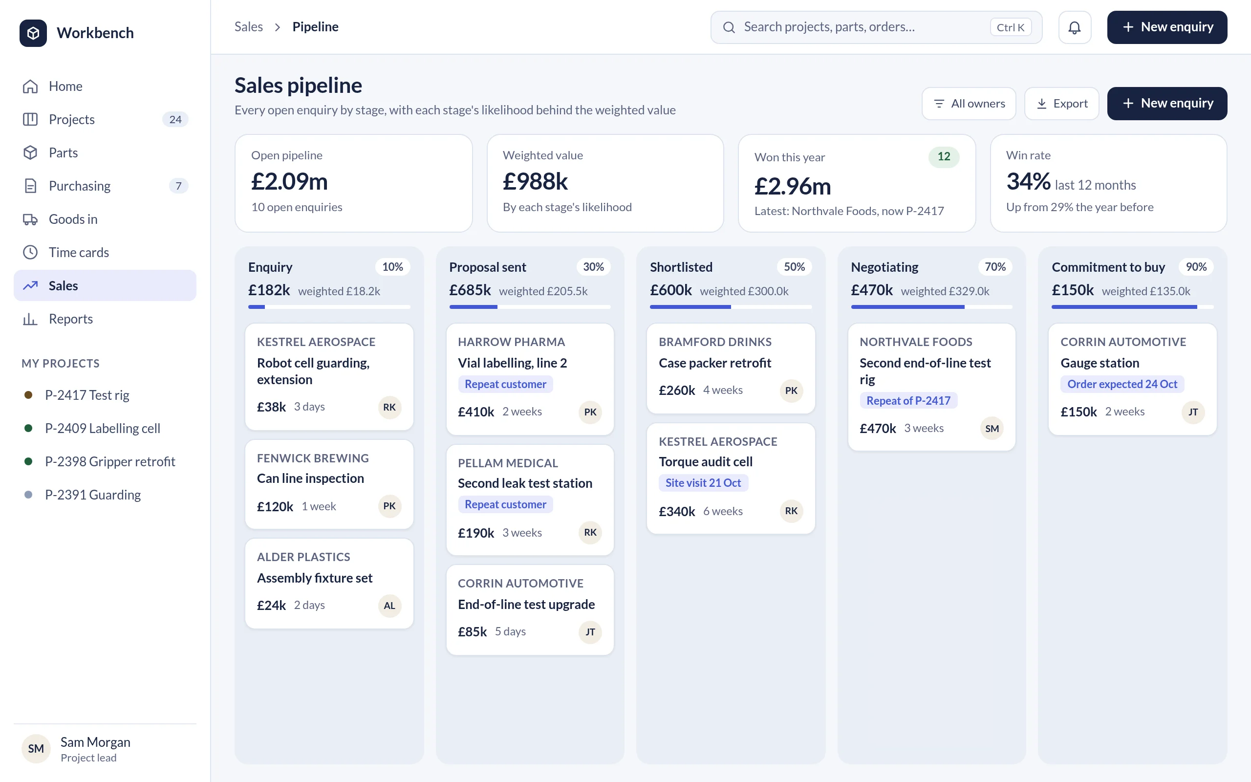The image size is (1251, 782).
Task: Click the Sales breadcrumb link
Action: coord(249,27)
